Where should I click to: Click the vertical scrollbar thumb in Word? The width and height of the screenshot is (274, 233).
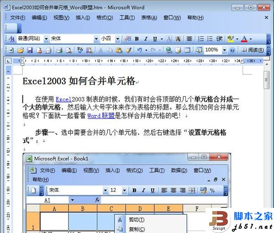coord(267,80)
